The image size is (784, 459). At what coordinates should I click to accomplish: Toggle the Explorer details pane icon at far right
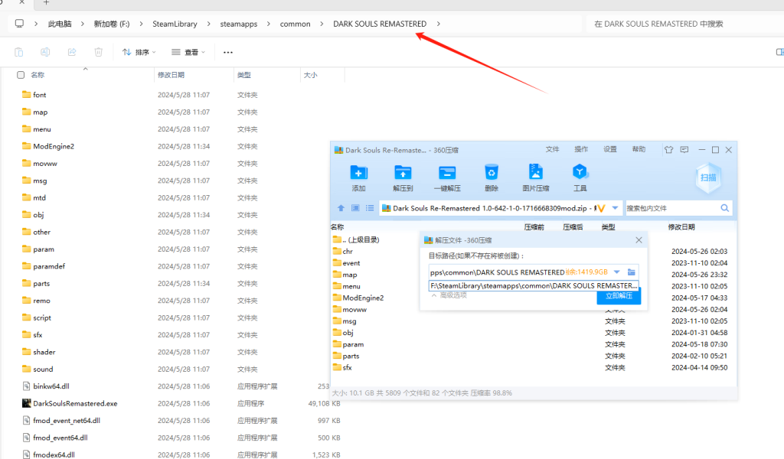779,52
